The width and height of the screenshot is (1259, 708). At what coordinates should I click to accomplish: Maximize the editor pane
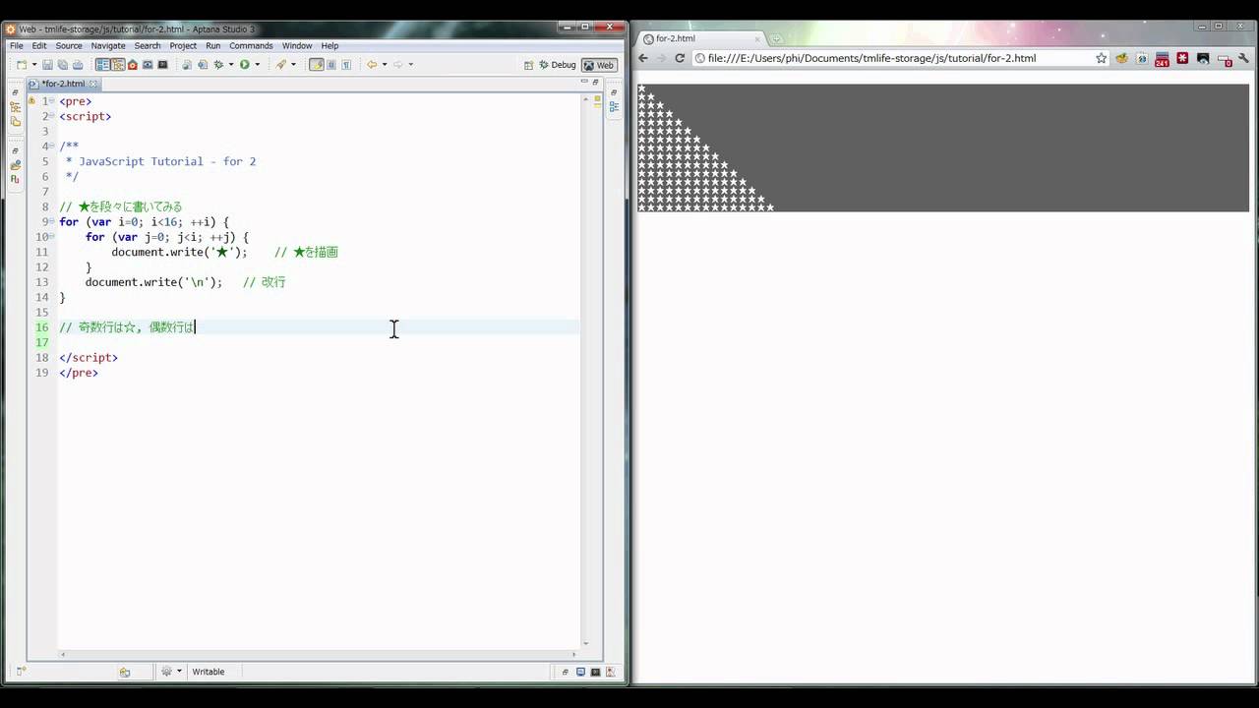click(596, 83)
